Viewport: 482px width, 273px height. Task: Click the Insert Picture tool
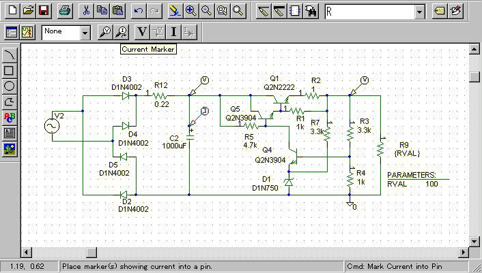pos(10,148)
